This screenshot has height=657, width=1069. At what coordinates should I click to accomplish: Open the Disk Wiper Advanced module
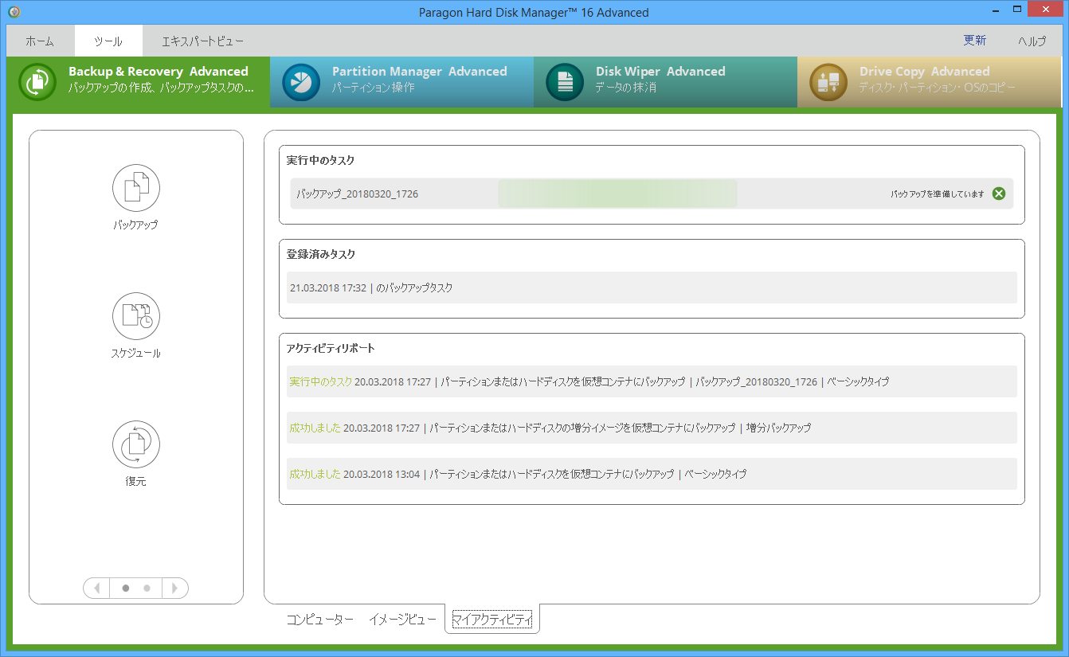(x=665, y=82)
